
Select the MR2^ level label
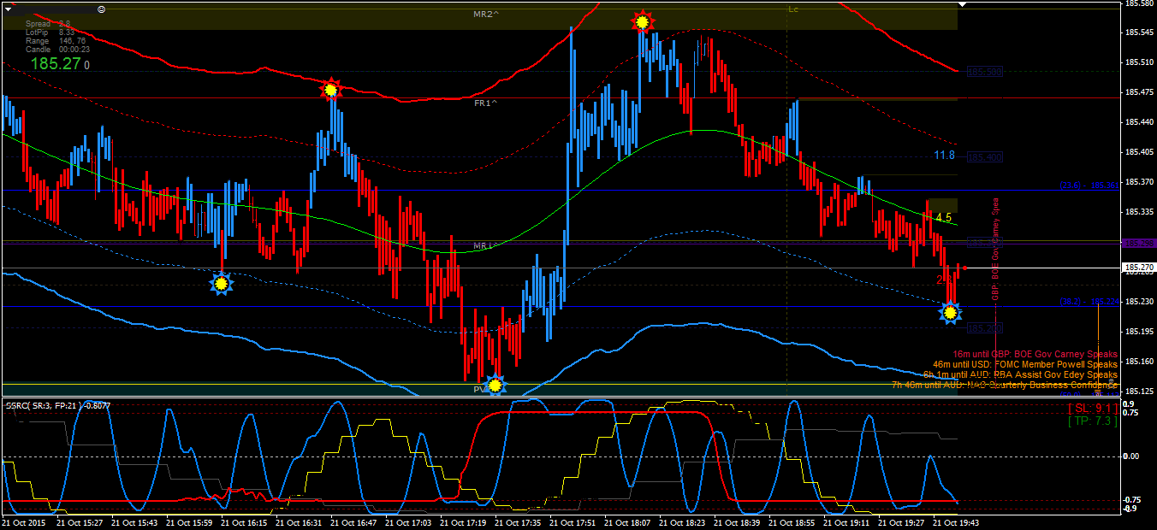(485, 15)
